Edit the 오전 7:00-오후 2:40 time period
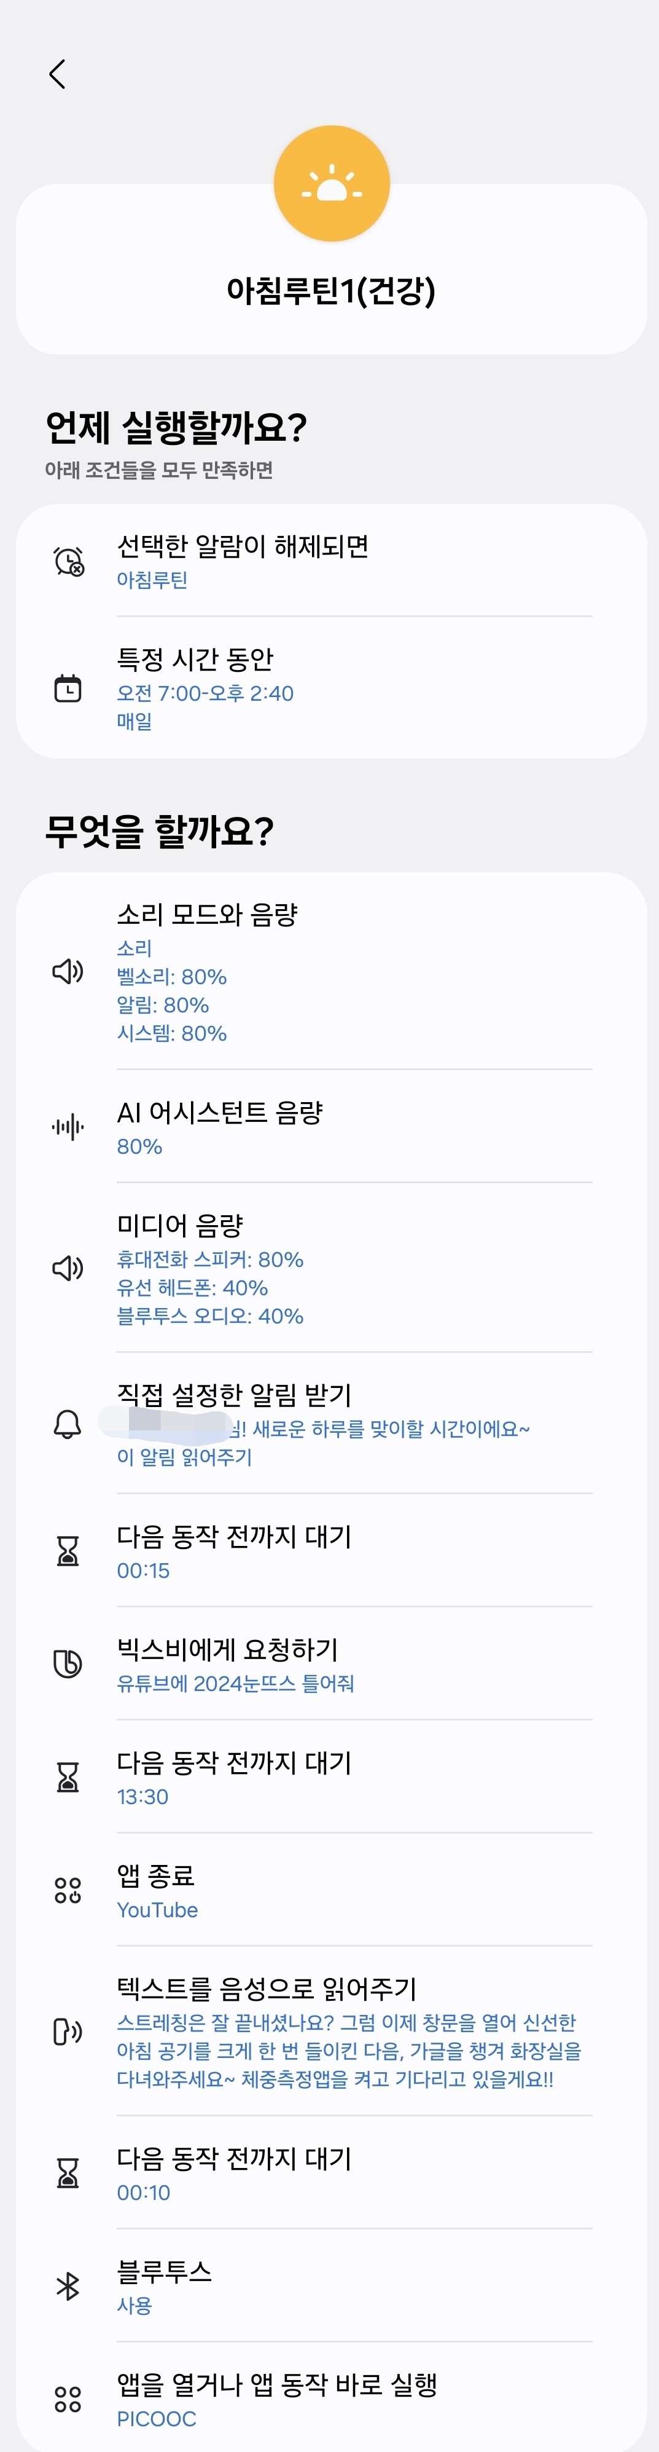Viewport: 659px width, 2452px height. pyautogui.click(x=205, y=693)
